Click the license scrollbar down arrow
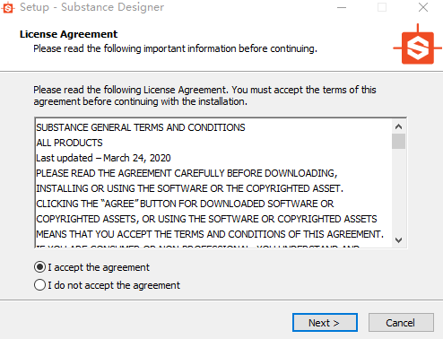The width and height of the screenshot is (443, 339). [398, 240]
